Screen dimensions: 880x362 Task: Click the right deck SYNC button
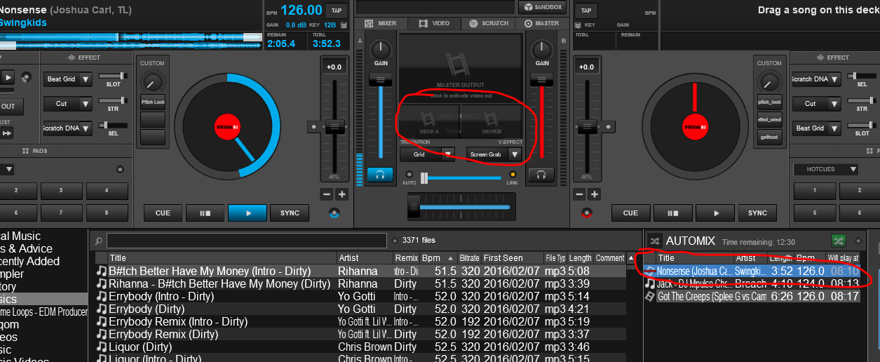click(x=757, y=213)
